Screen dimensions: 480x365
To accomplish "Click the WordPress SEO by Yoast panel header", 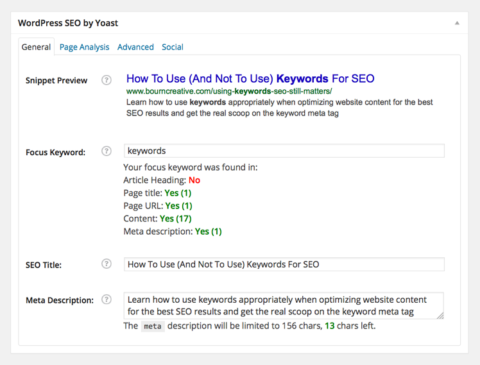I will [68, 23].
